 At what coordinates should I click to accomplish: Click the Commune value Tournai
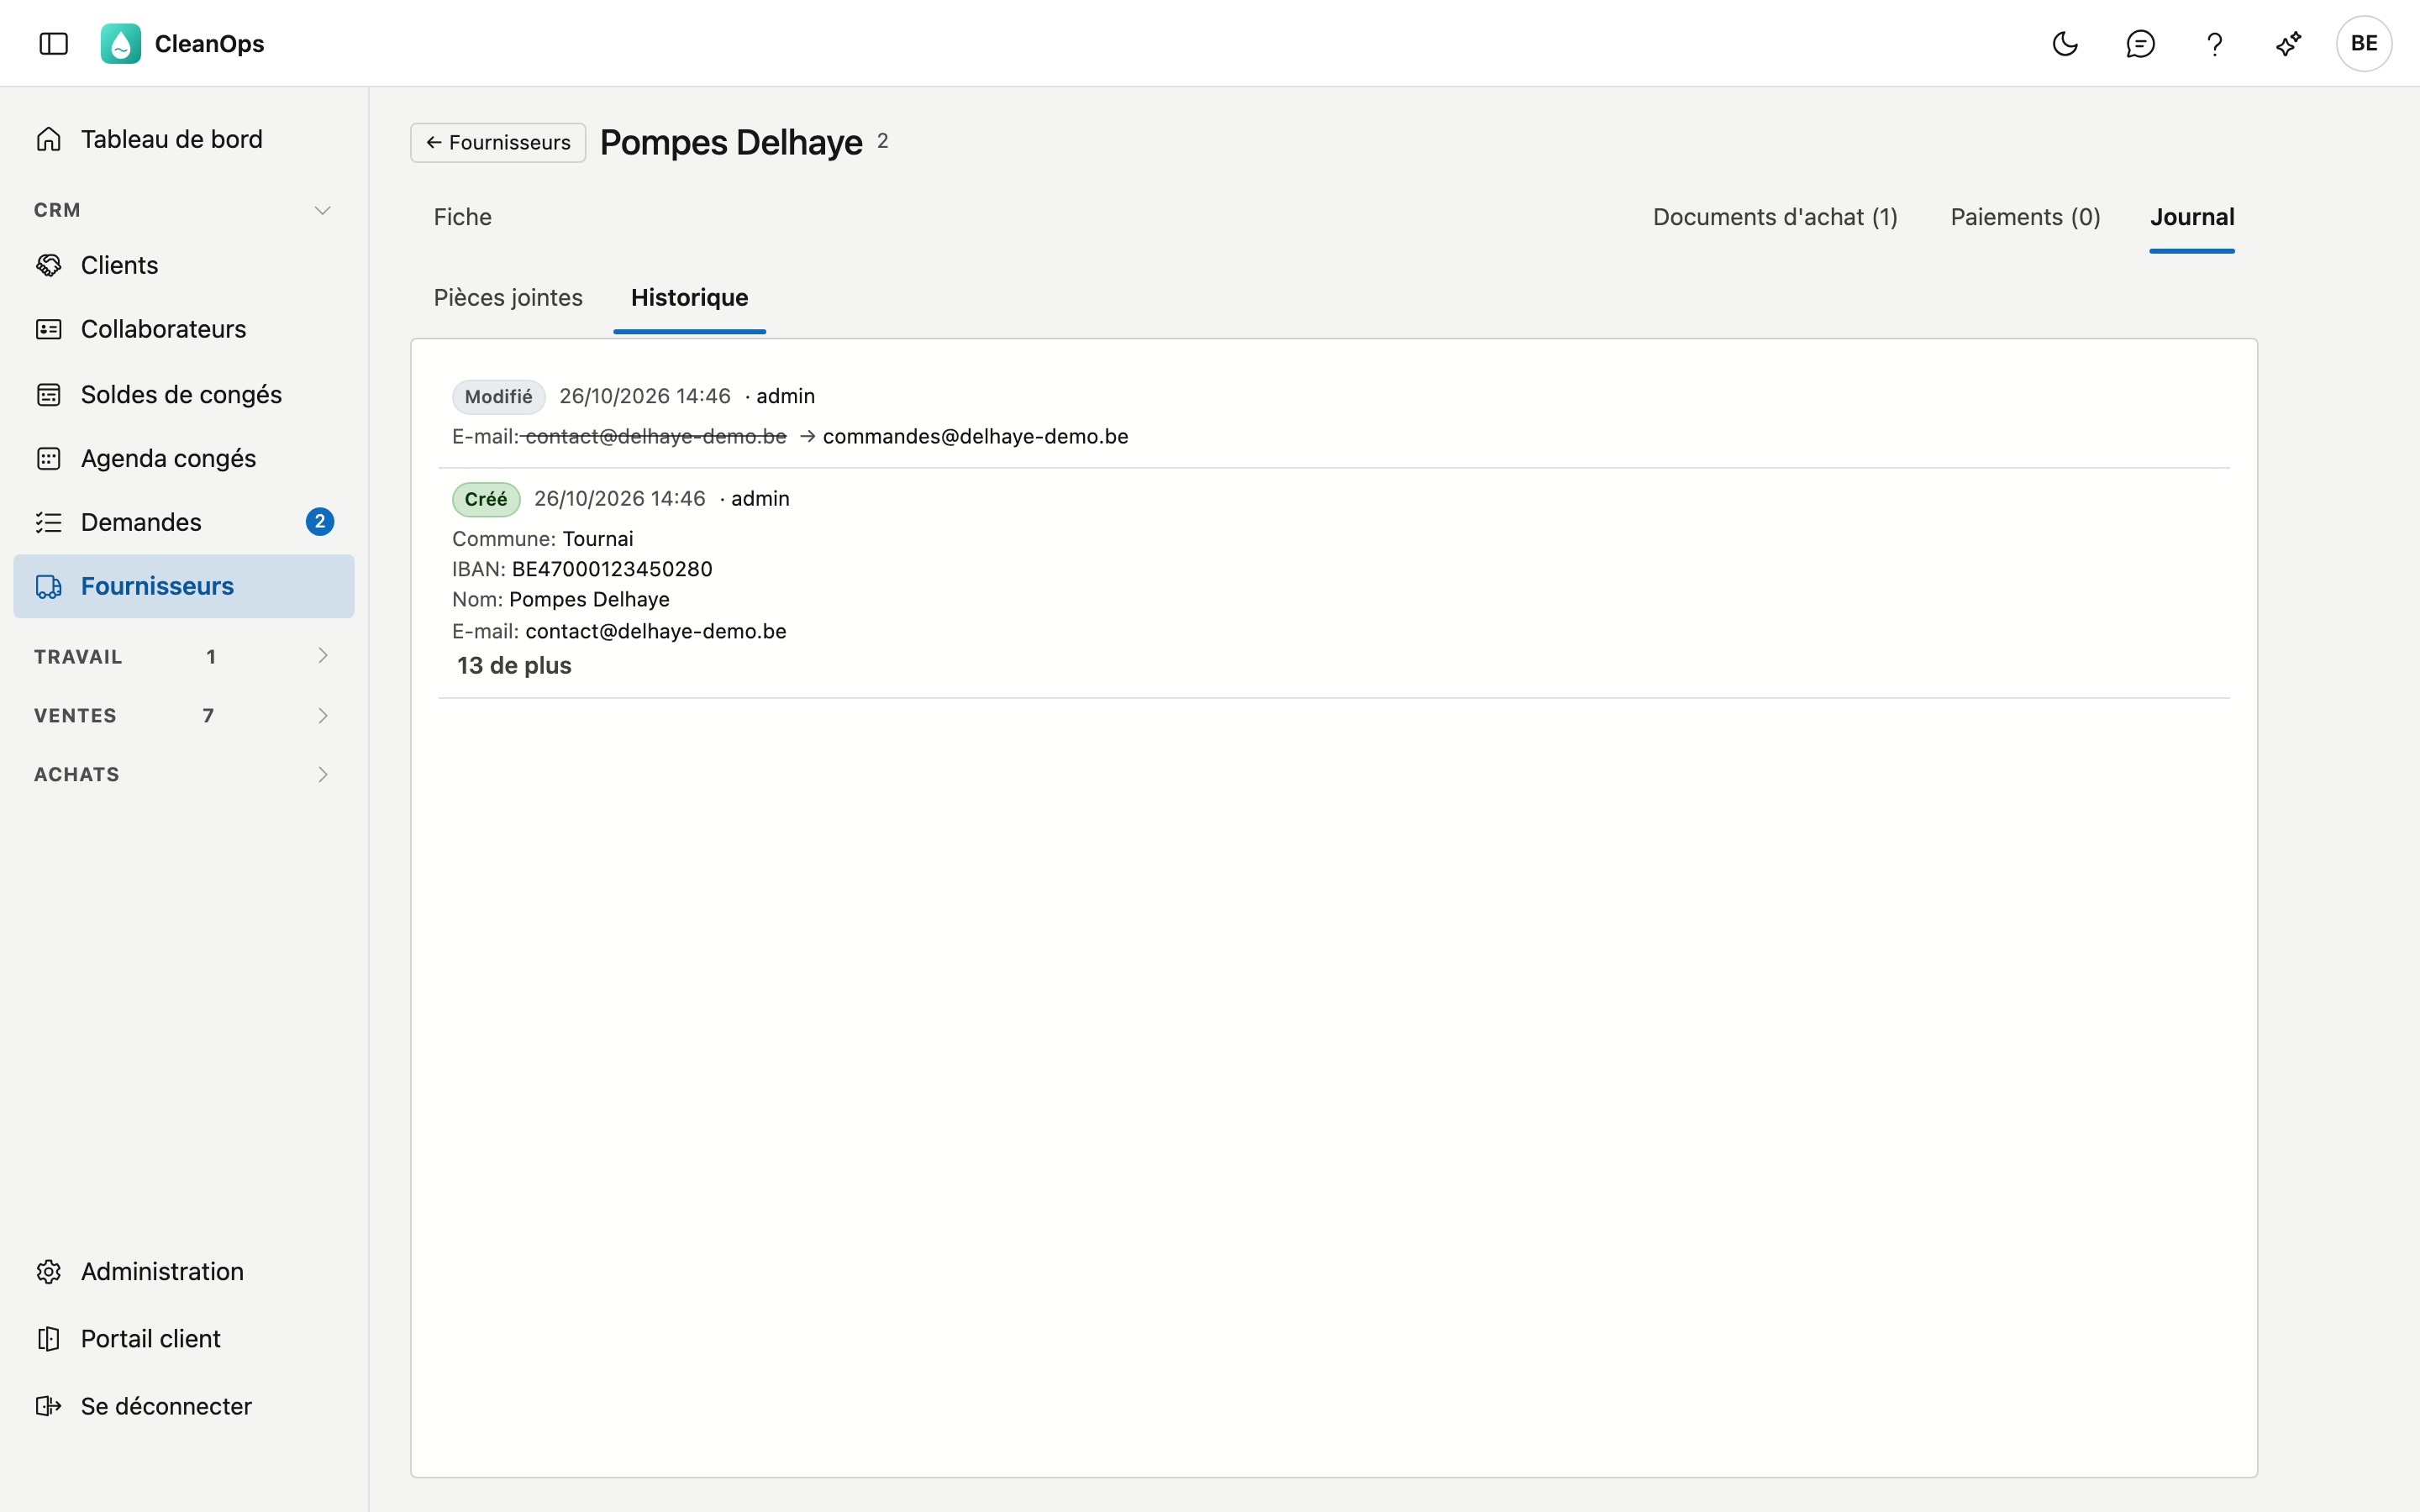pos(597,539)
